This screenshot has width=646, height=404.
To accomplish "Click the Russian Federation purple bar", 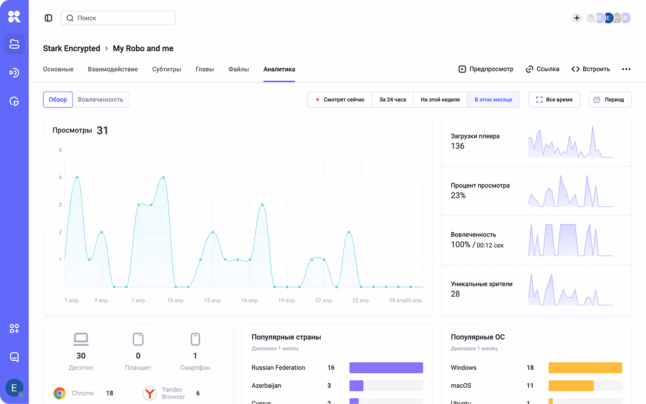I will 386,368.
